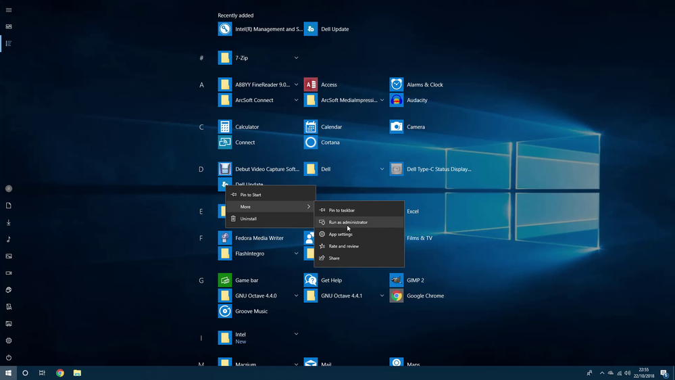Select Uninstall in the context menu
Screen dimensions: 675x380
(271, 219)
